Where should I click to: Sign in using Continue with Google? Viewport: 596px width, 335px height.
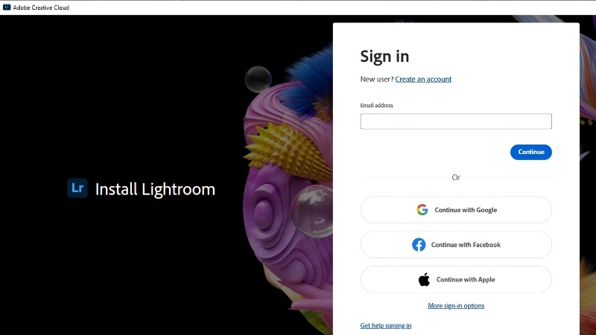point(456,210)
